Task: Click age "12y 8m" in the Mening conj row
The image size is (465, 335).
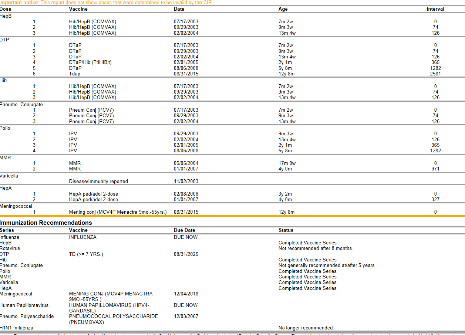Action: [x=287, y=212]
